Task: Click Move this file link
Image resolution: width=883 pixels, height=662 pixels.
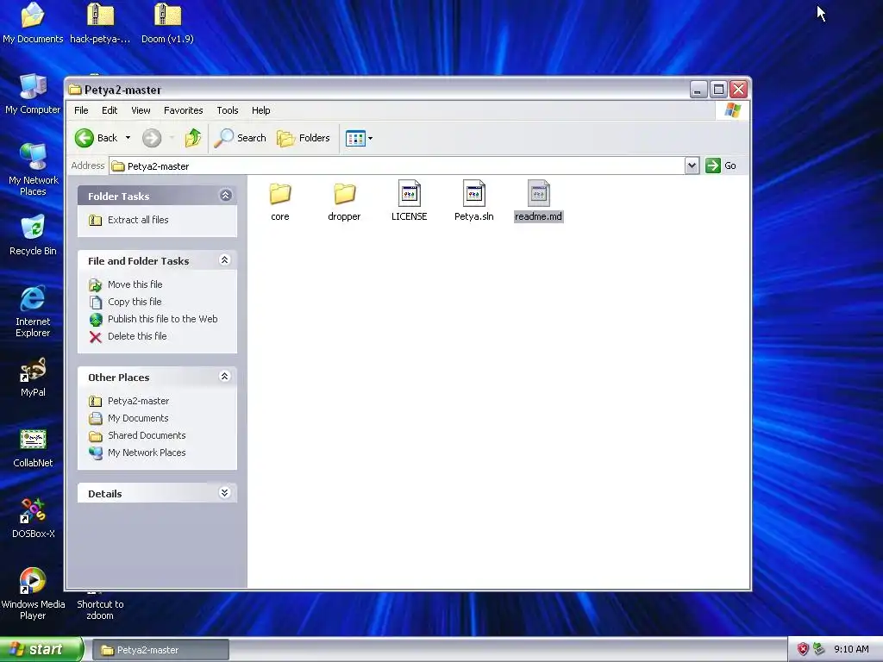Action: [x=135, y=284]
